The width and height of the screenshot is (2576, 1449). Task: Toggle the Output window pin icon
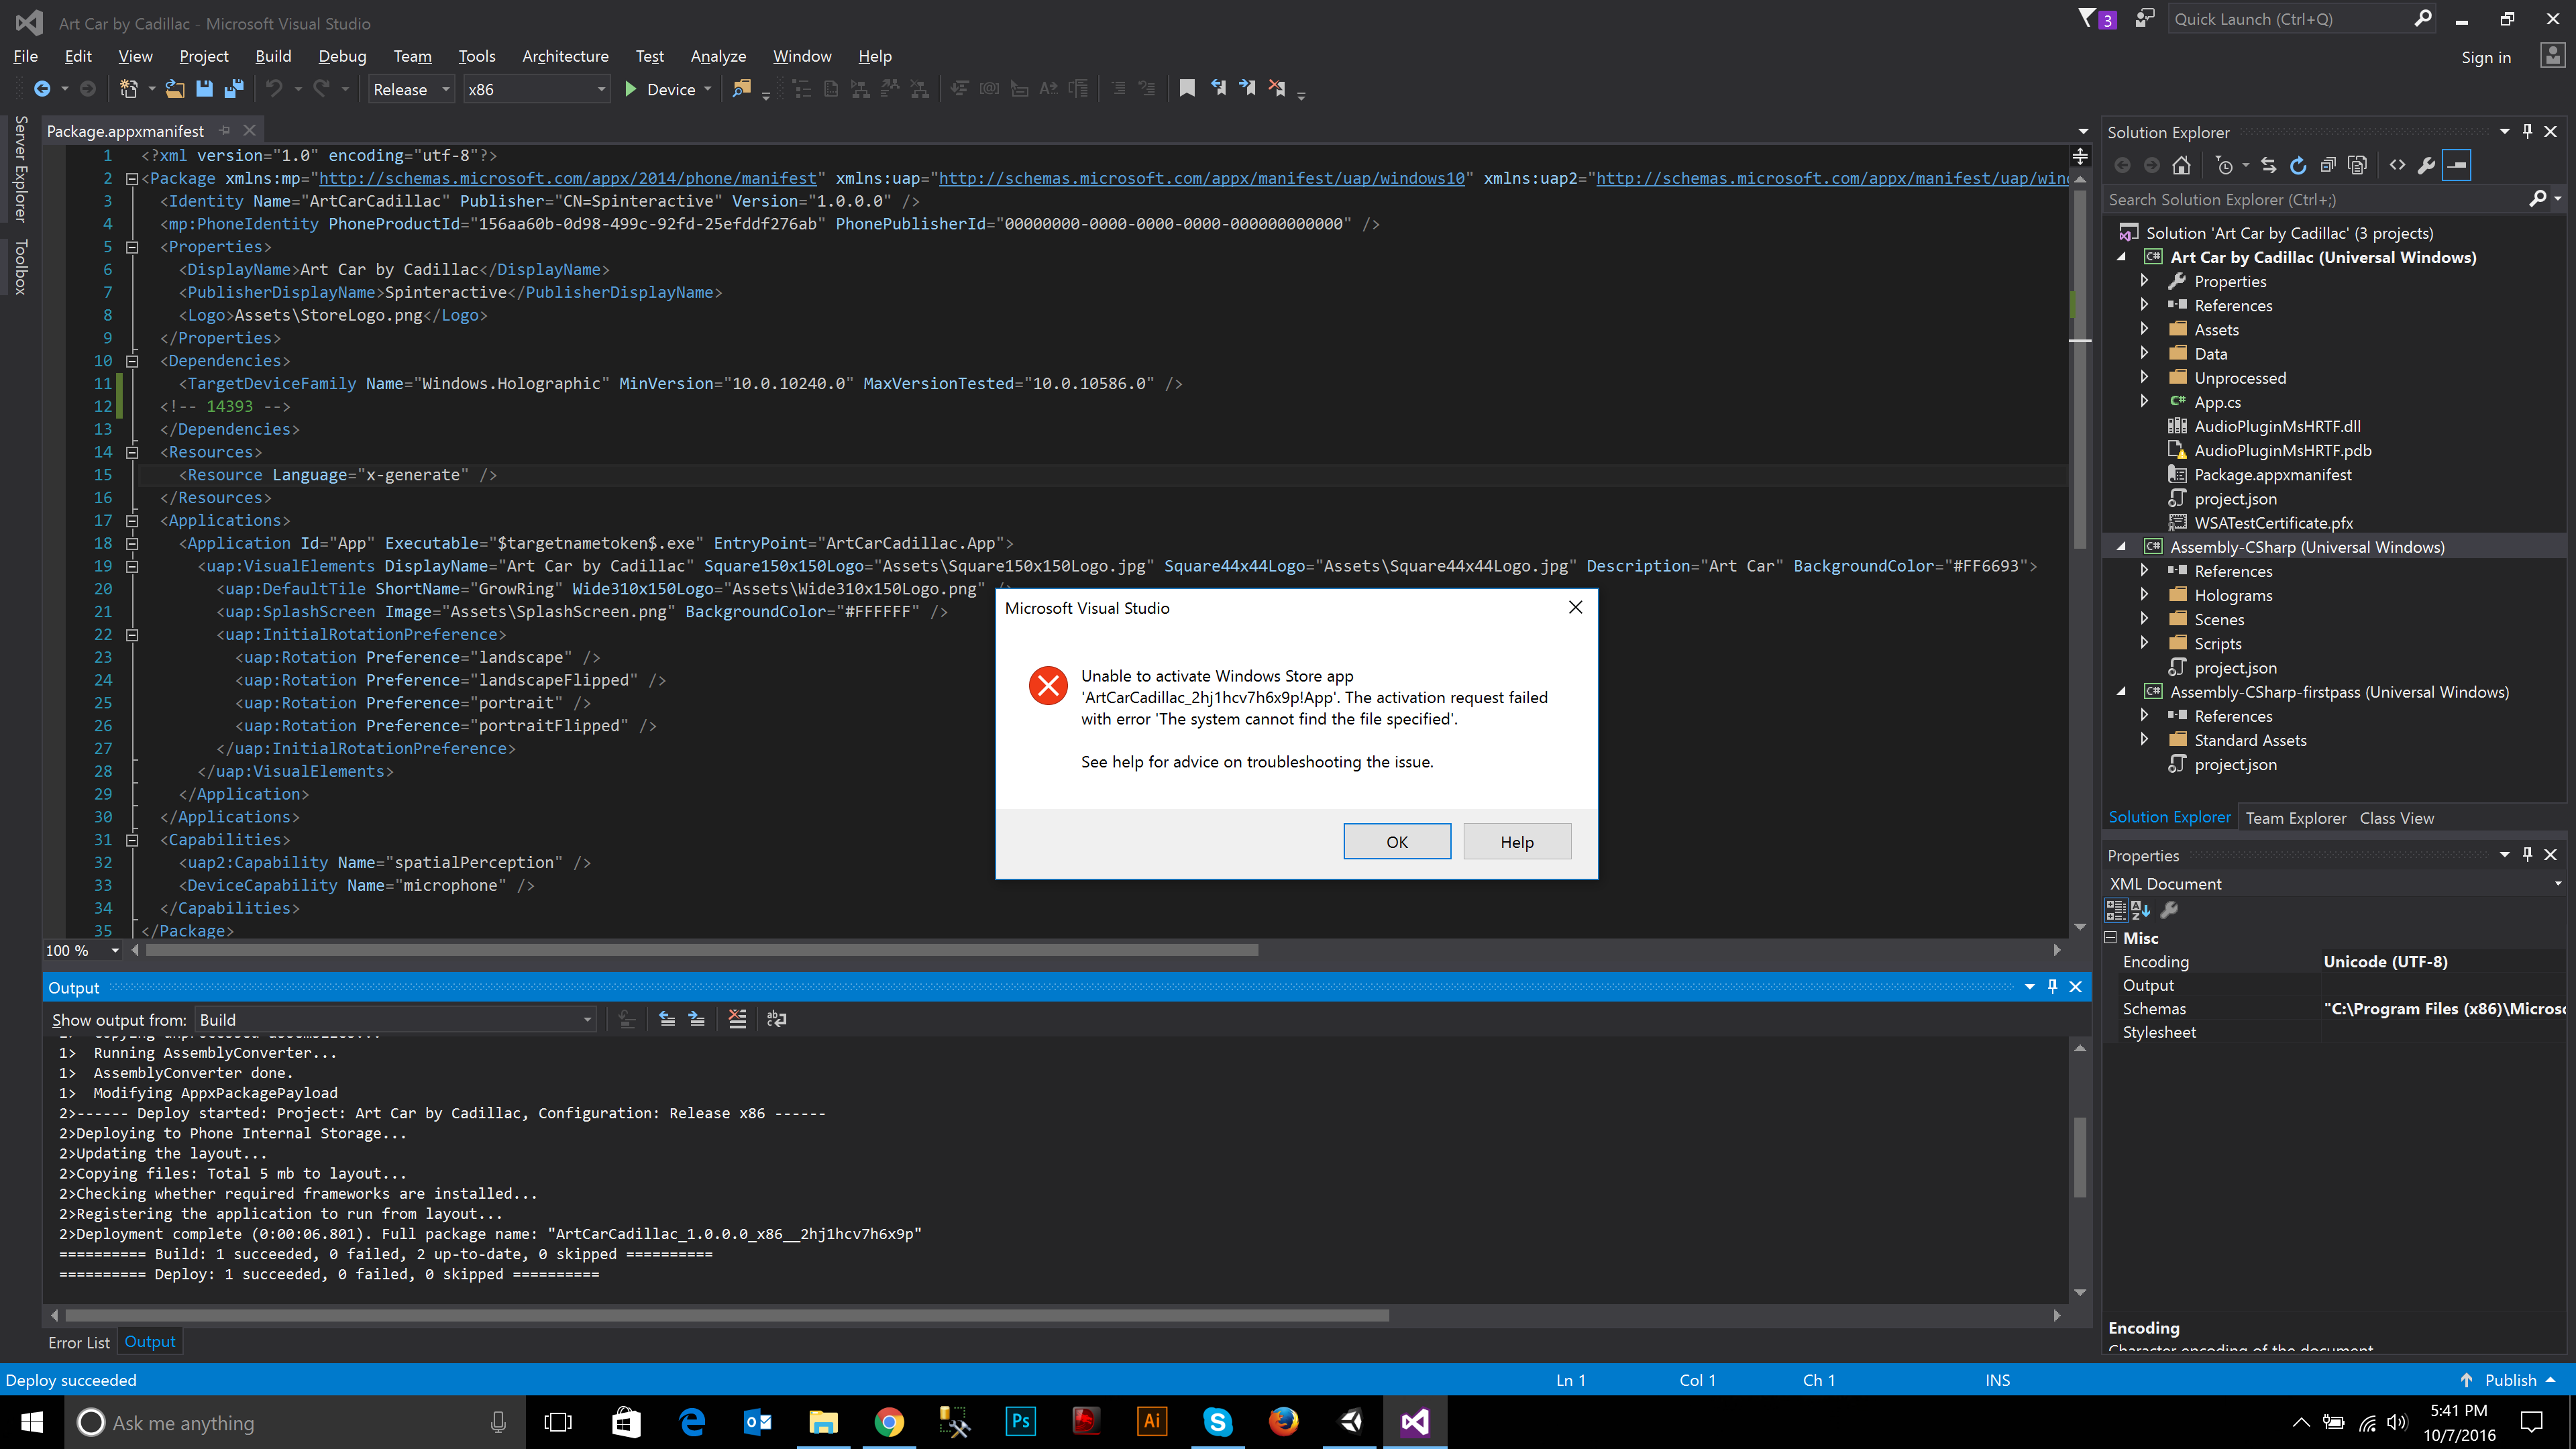point(2052,987)
